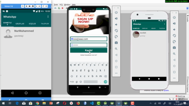The image size is (189, 106).
Task: Click the power icon in Venus V4 toolbar
Action: [x=46, y=6]
